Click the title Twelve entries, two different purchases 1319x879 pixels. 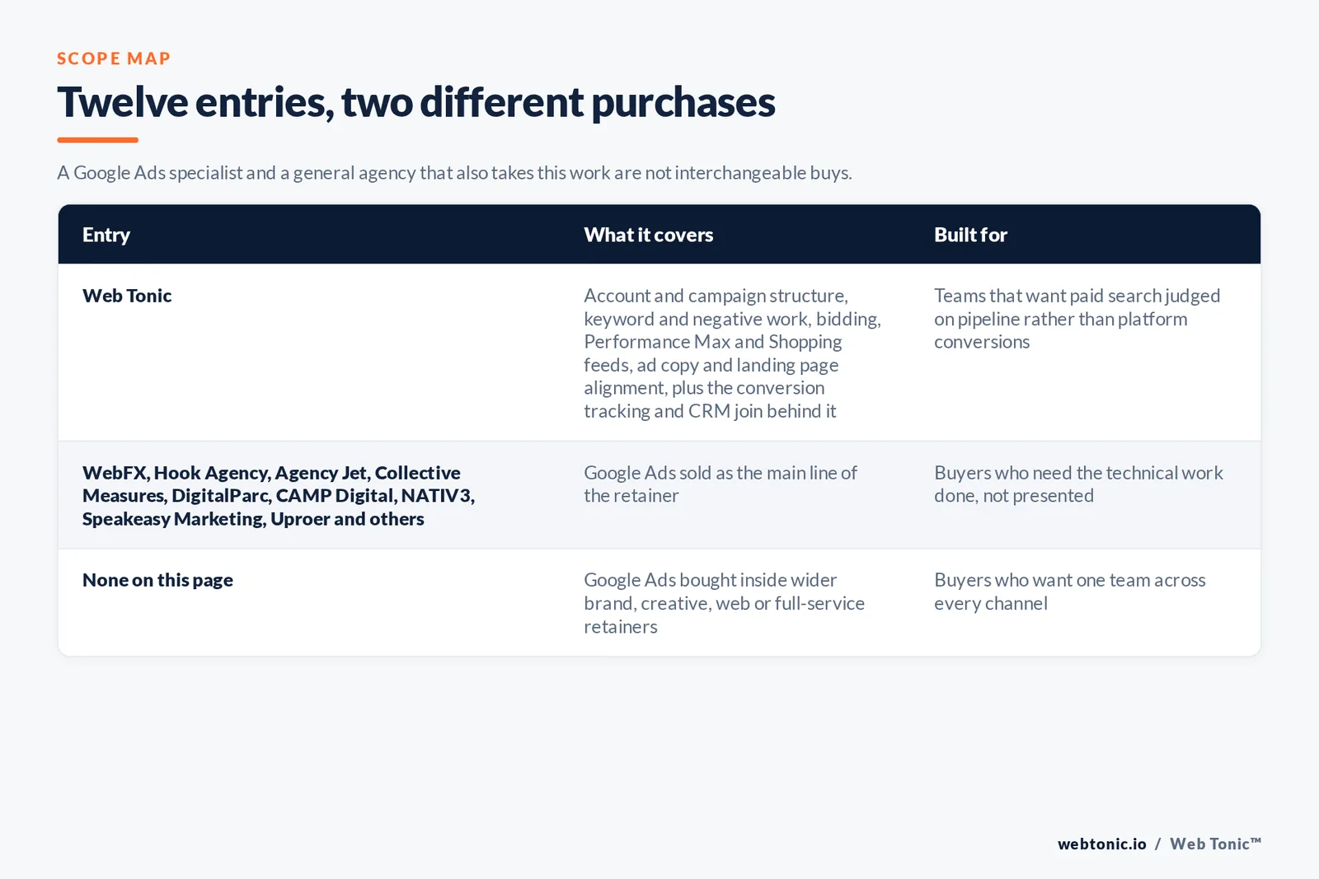pos(416,102)
